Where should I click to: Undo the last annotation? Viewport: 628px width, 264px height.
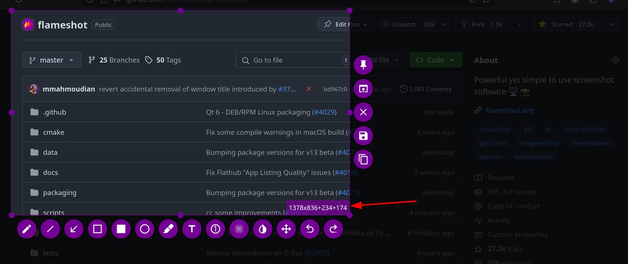[310, 229]
